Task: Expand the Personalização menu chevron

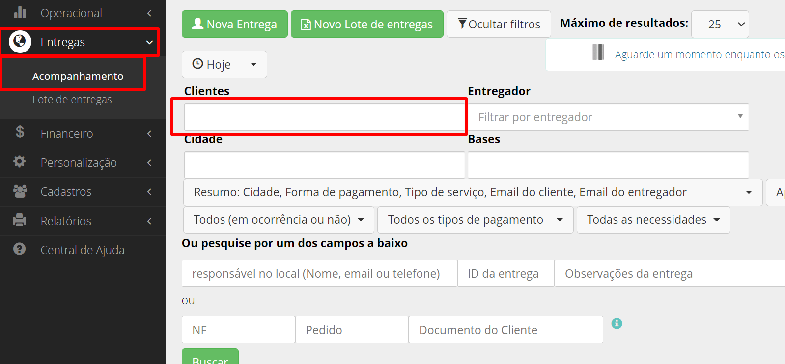Action: 149,163
